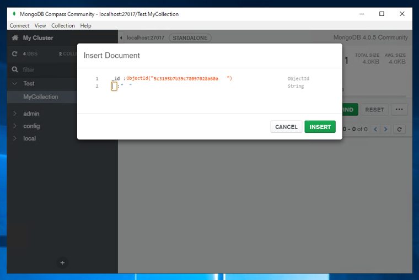Go to previous page of documents

(375, 130)
